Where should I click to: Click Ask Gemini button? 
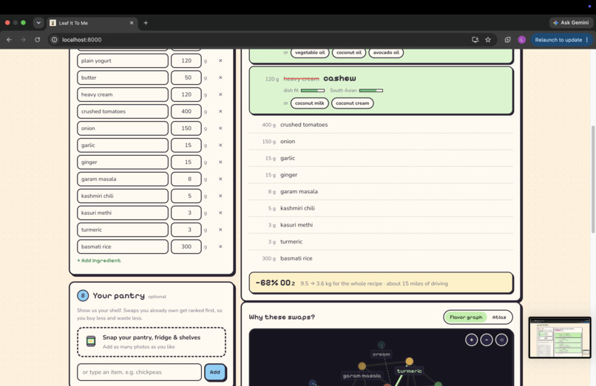click(x=571, y=23)
